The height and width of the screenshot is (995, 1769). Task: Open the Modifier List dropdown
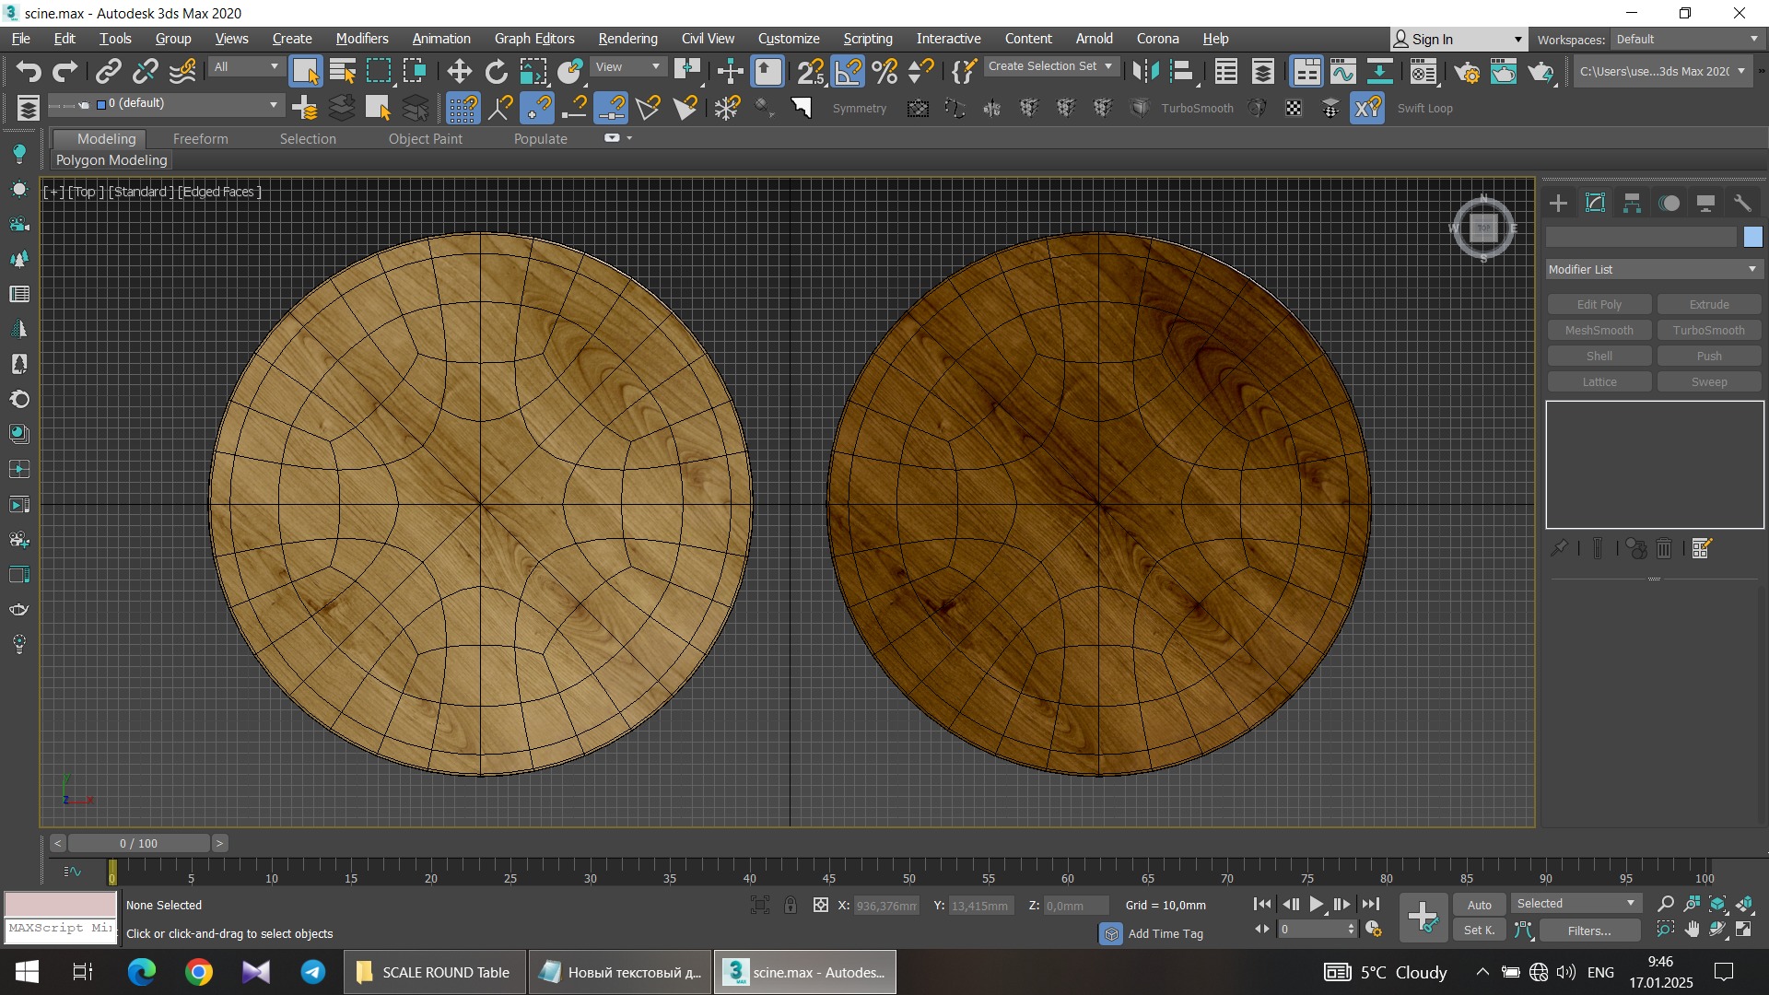pyautogui.click(x=1654, y=269)
